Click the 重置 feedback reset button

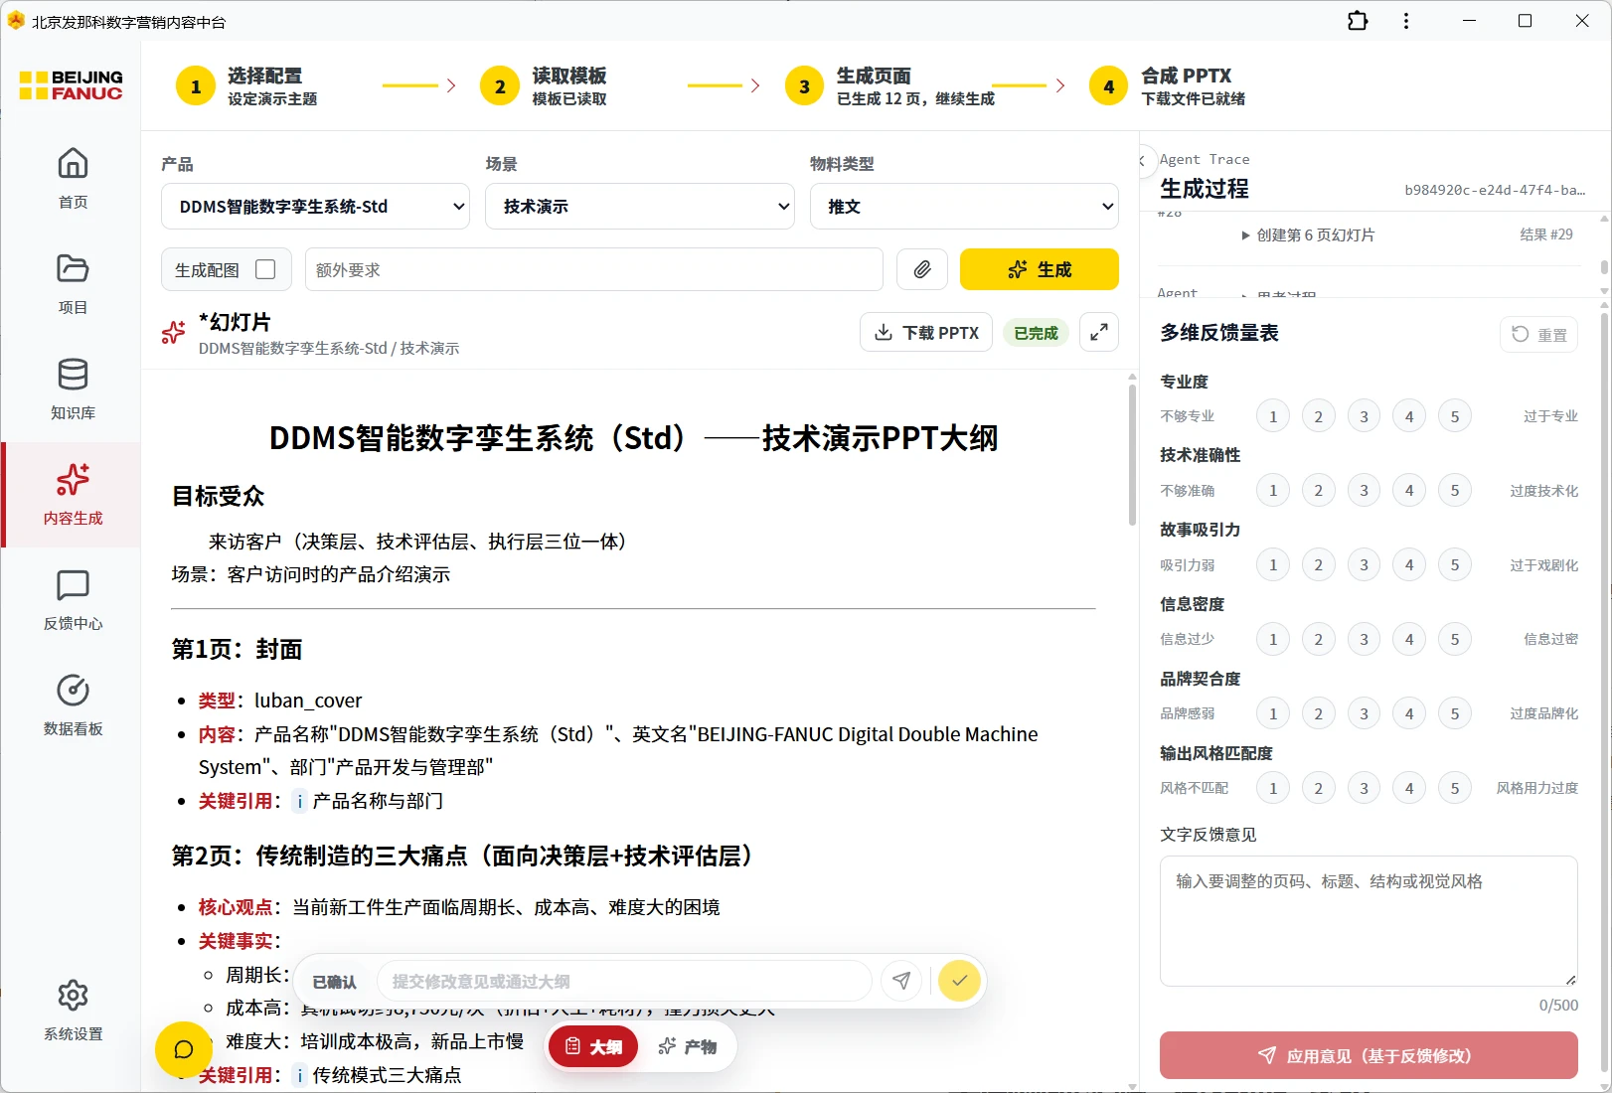coord(1539,335)
